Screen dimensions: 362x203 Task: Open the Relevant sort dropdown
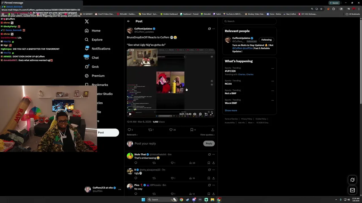[x=132, y=135]
